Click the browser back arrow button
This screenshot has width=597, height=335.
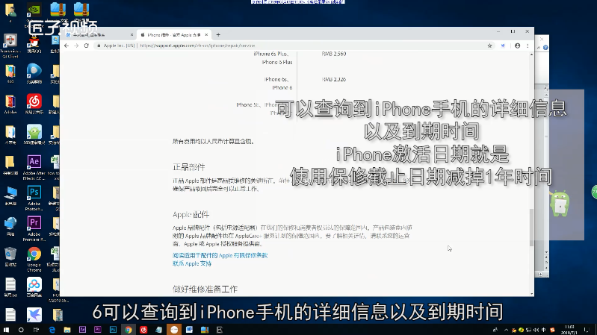click(x=66, y=46)
